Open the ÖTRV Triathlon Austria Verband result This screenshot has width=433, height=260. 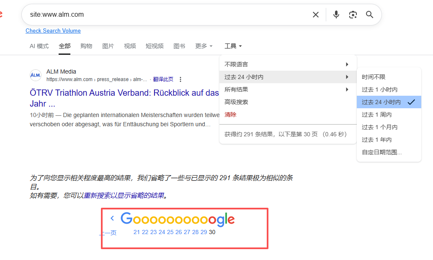(124, 93)
